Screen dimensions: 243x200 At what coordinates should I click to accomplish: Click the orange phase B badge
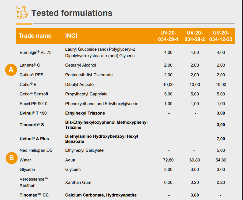[x=12, y=158]
